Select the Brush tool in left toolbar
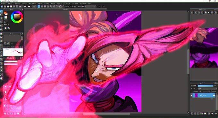Screen dimensions: 218x118 [x=1, y=11]
